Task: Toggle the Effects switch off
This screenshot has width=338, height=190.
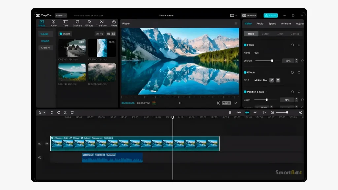Action: click(245, 72)
